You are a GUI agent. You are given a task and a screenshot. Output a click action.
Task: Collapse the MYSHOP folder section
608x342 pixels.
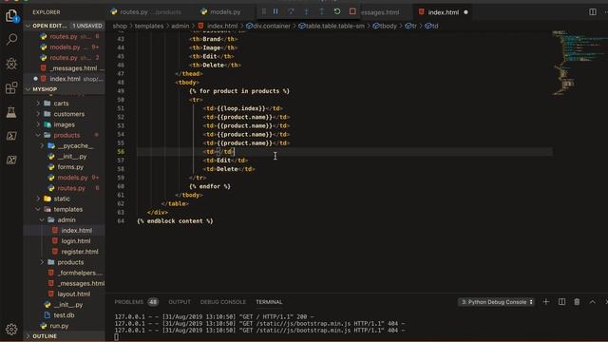65,89
